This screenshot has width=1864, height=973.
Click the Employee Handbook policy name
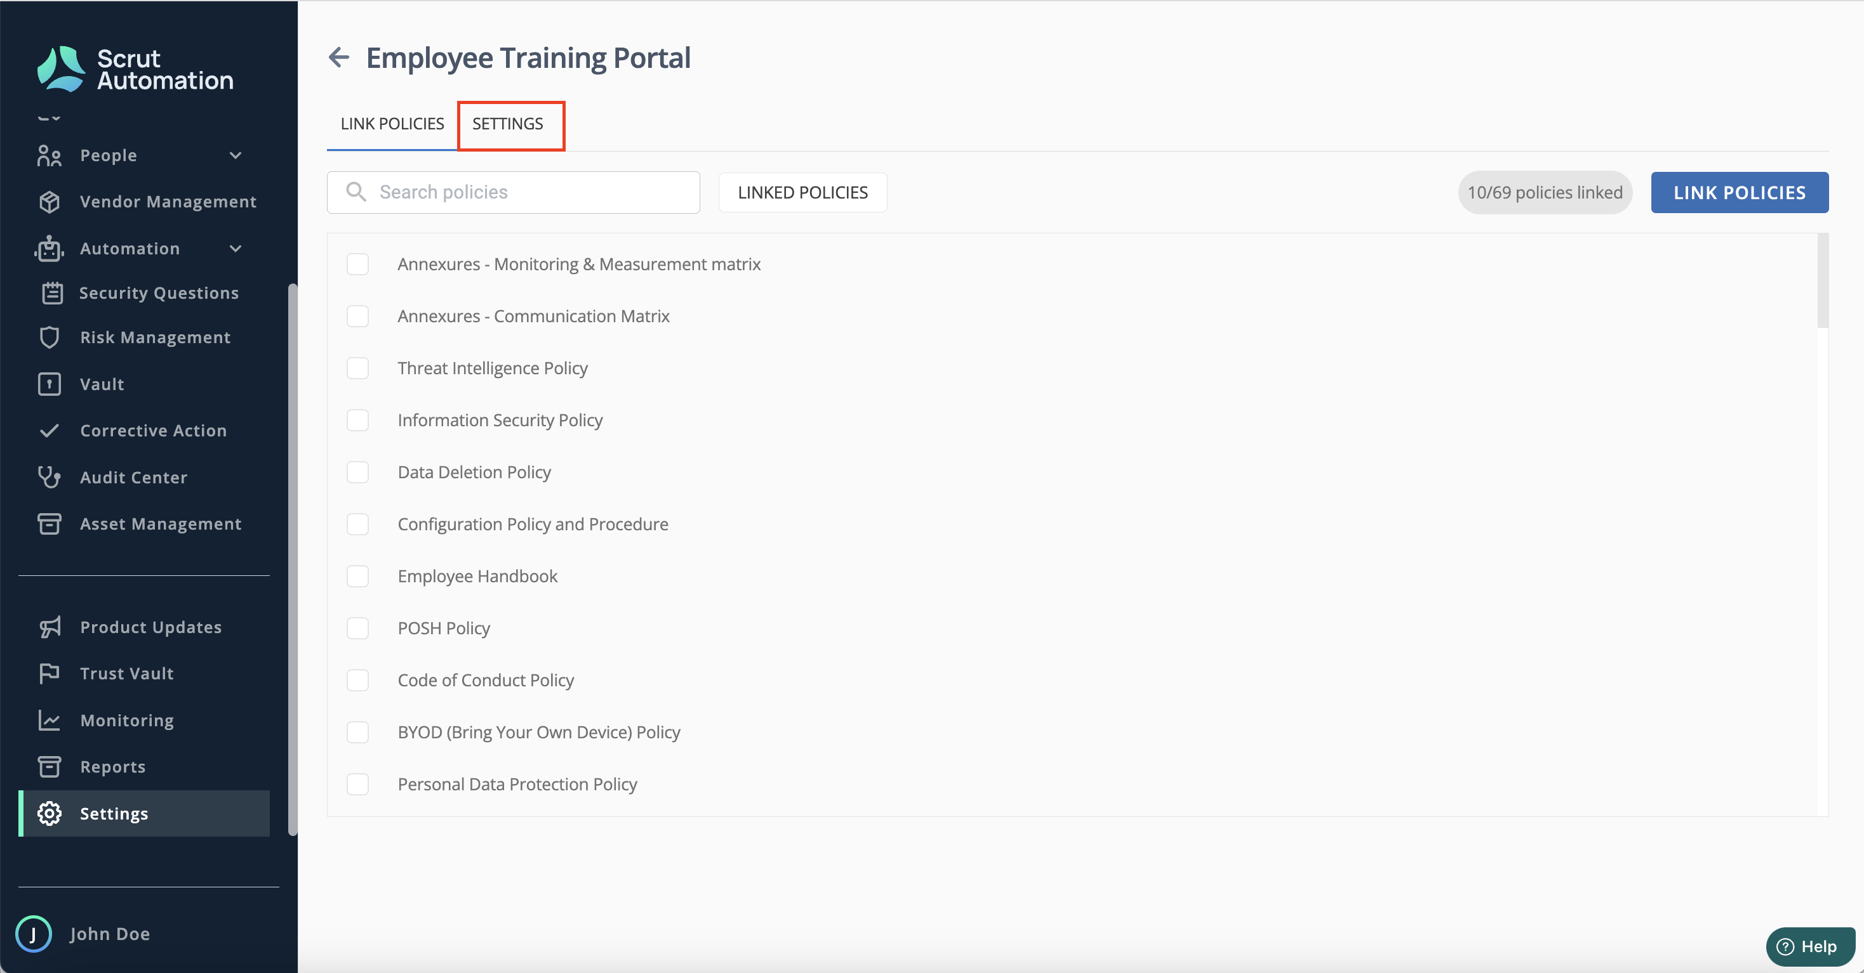pos(477,576)
